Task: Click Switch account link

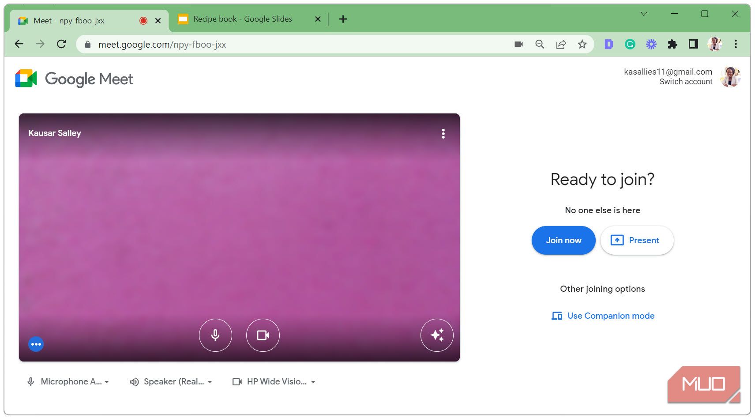Action: coord(686,82)
